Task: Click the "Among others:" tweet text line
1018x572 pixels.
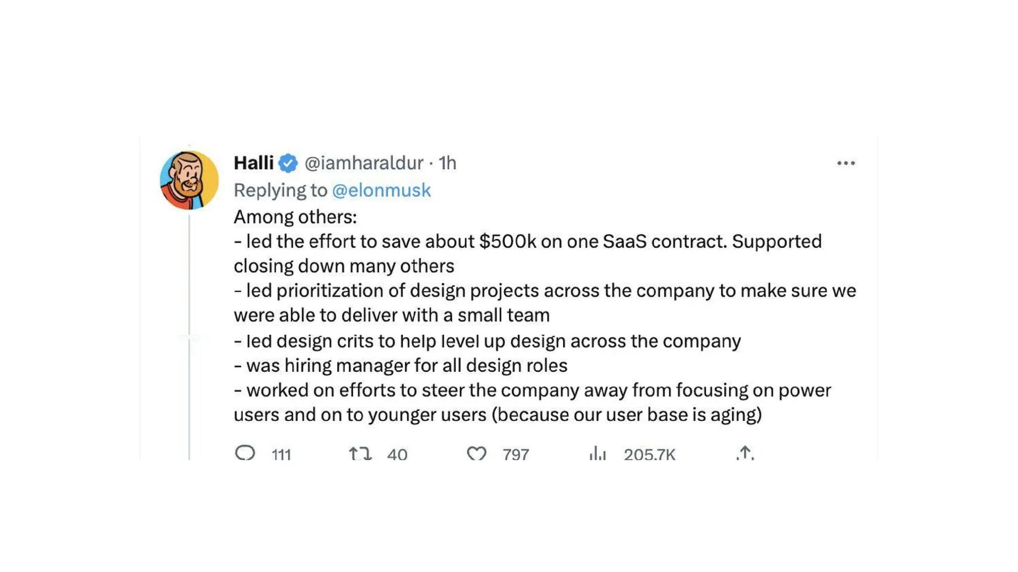Action: (x=295, y=217)
